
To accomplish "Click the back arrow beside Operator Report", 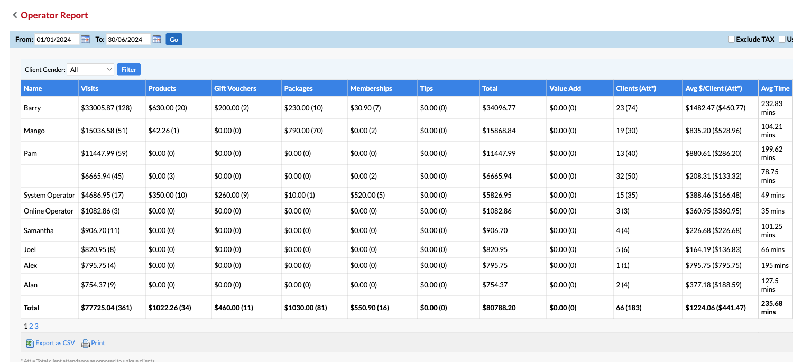I will point(15,15).
